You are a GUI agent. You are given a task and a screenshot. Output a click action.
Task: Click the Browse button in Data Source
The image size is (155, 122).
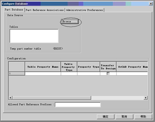(x=70, y=21)
